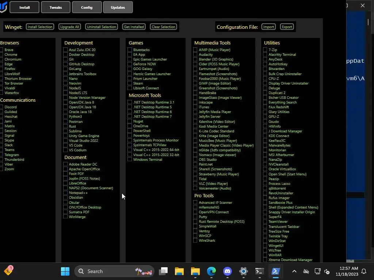The image size is (374, 280).
Task: Tick the Git checkbox
Action: point(65,59)
